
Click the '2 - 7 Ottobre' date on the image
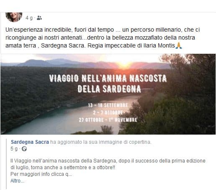coord(108,112)
